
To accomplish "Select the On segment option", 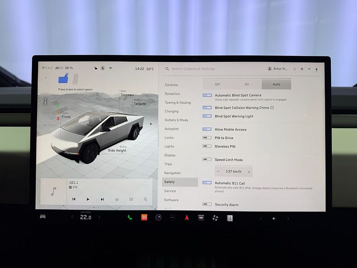I will coord(247,84).
